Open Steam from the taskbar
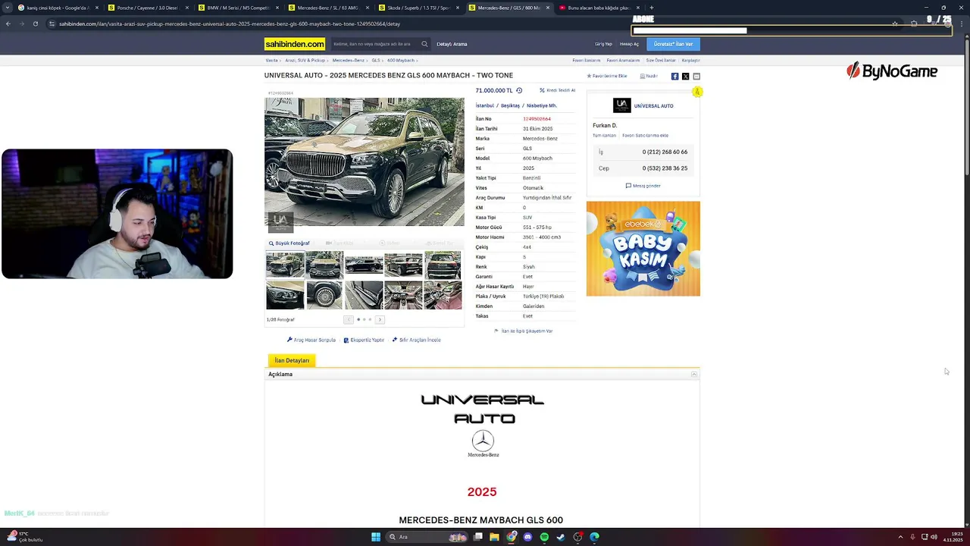 tap(561, 537)
